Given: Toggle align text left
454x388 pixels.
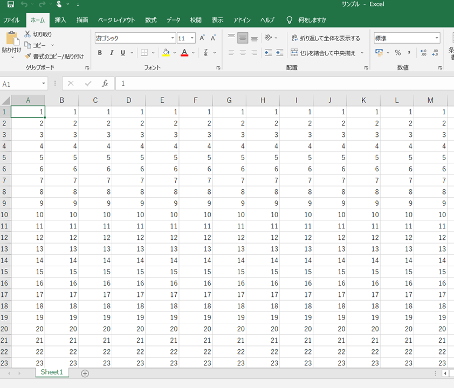Looking at the screenshot, I should pyautogui.click(x=231, y=52).
